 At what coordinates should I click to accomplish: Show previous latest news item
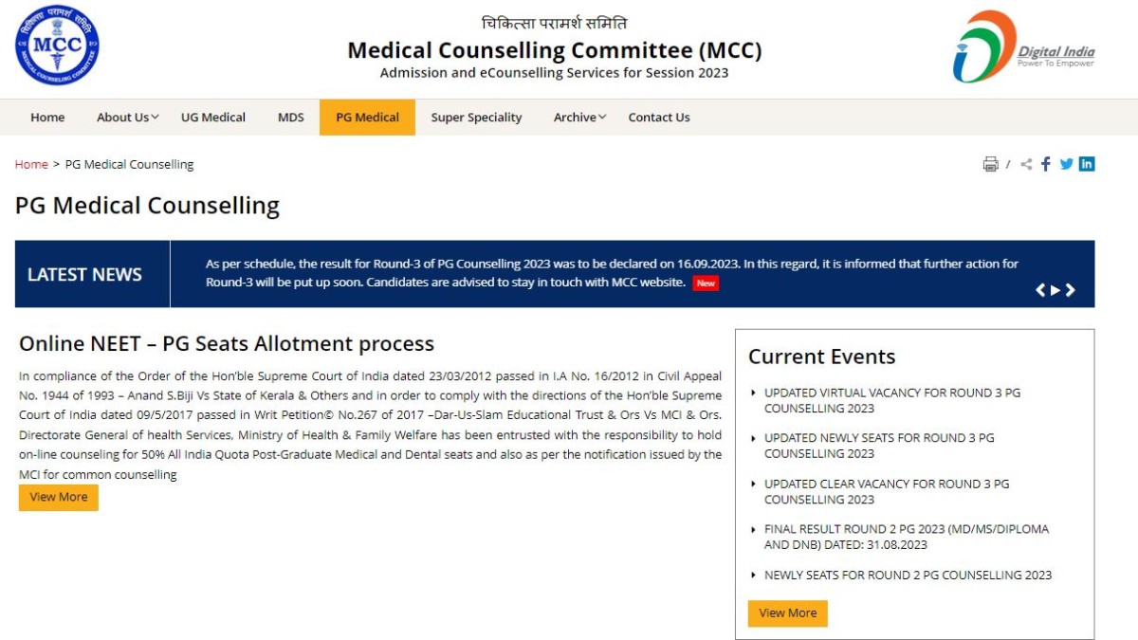pos(1040,290)
